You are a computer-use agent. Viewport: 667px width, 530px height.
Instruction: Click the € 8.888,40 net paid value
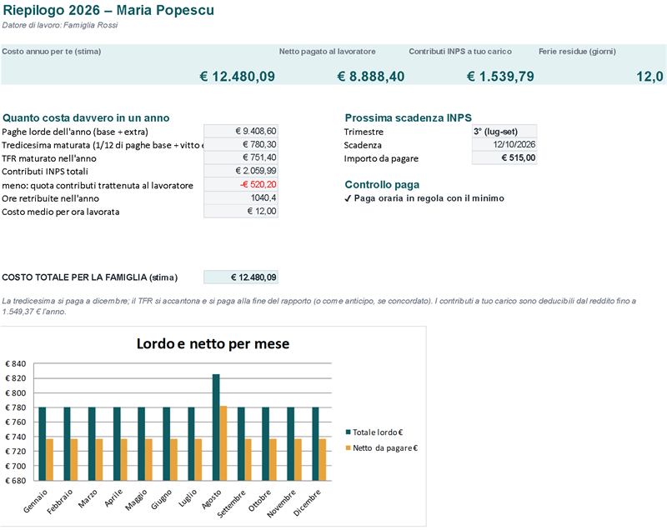pos(371,77)
